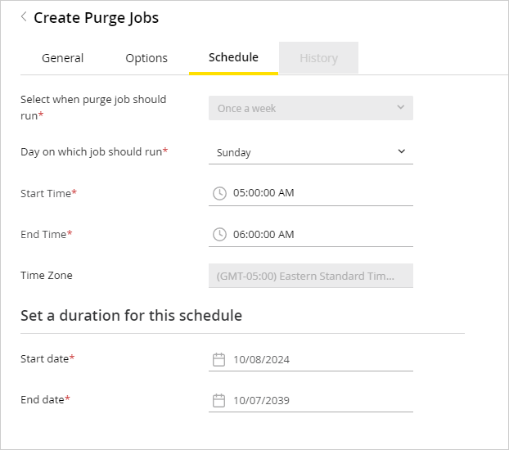Switch to the Options tab
This screenshot has height=450, width=509.
(146, 58)
